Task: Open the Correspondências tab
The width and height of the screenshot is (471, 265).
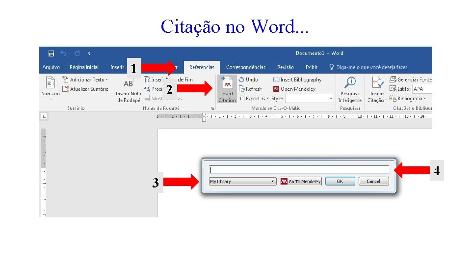Action: pos(246,67)
